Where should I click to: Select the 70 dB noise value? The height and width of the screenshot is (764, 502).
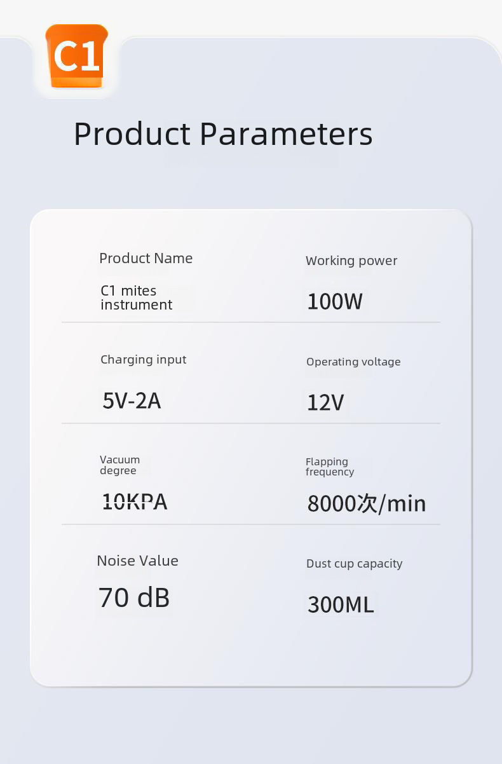(134, 597)
